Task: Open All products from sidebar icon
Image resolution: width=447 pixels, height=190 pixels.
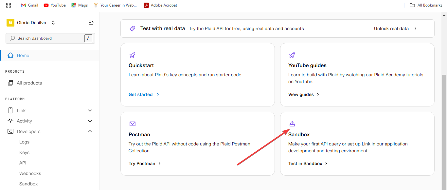Action: (11, 83)
